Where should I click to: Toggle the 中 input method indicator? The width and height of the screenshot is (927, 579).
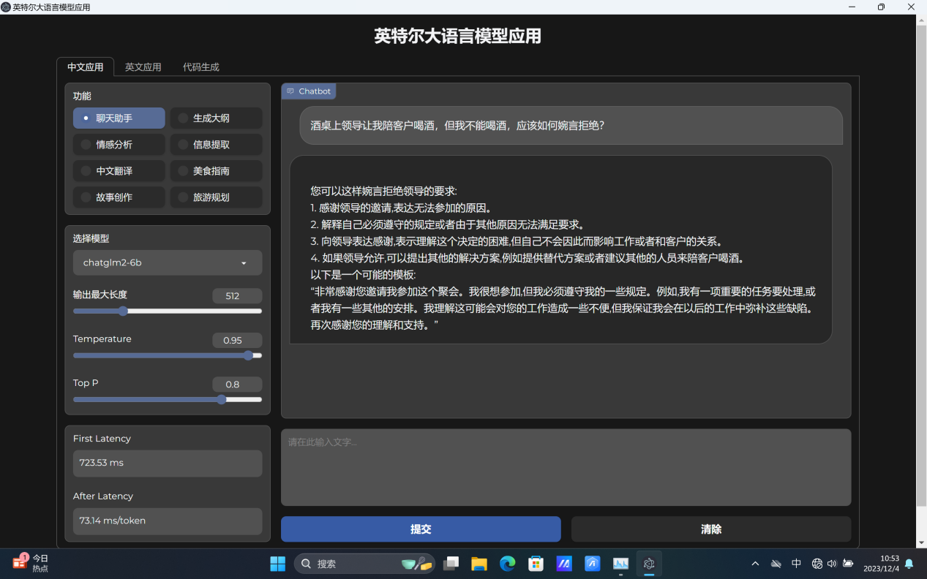[x=797, y=564]
